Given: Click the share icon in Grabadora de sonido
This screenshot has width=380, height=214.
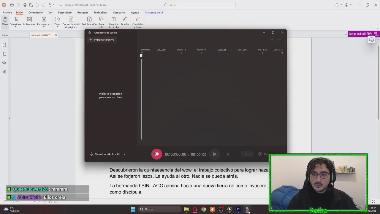Looking at the screenshot, I should point(271,40).
